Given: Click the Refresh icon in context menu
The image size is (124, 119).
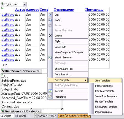Looking at the screenshot, I should (50, 91).
